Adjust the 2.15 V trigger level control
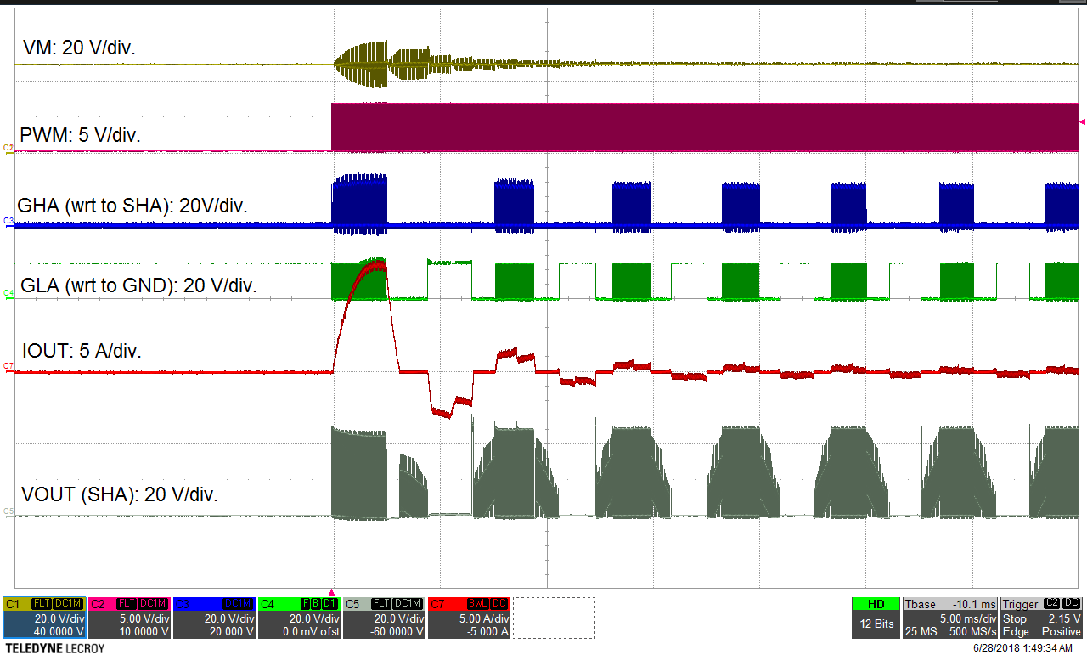 pyautogui.click(x=1064, y=618)
